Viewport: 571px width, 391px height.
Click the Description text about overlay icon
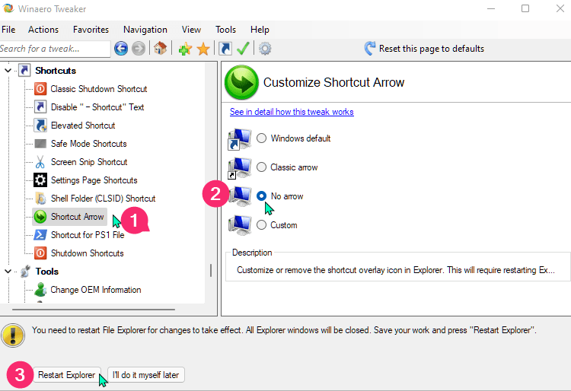coord(396,270)
